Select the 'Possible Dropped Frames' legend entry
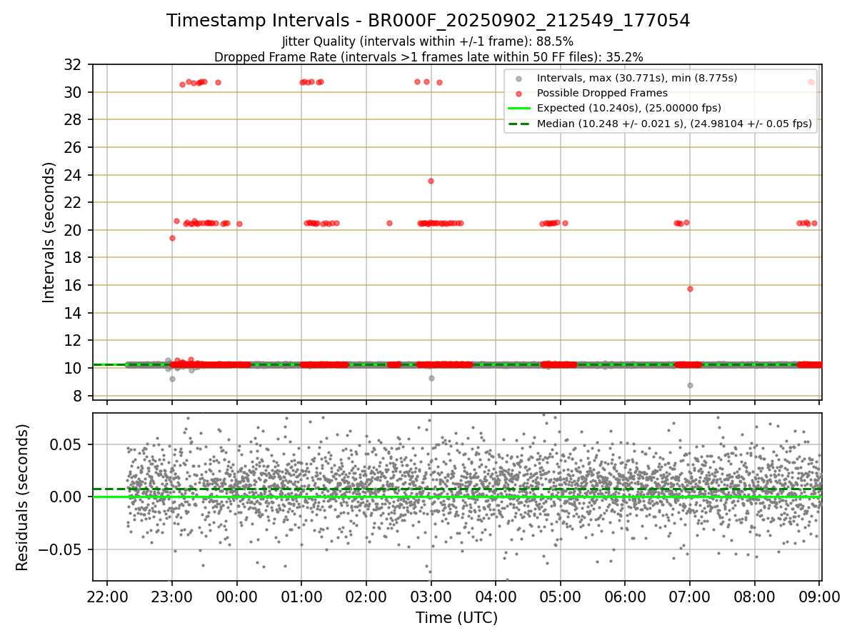 pyautogui.click(x=602, y=93)
